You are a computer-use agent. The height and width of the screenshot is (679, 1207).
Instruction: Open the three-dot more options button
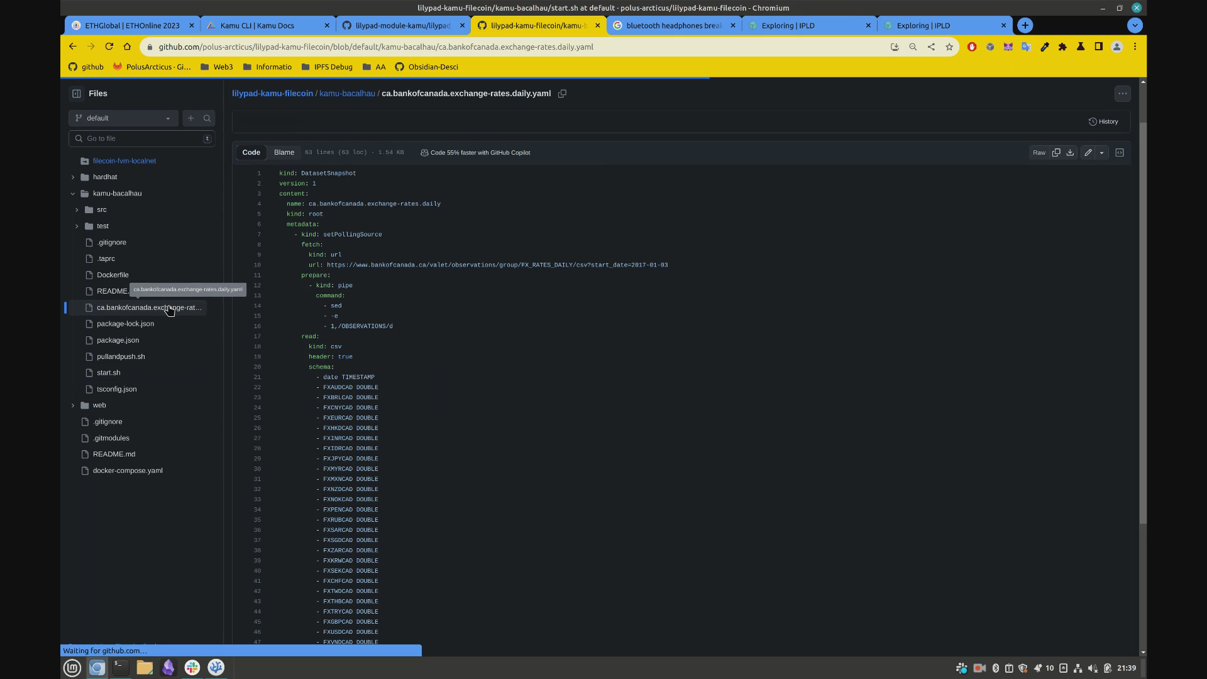[1122, 94]
